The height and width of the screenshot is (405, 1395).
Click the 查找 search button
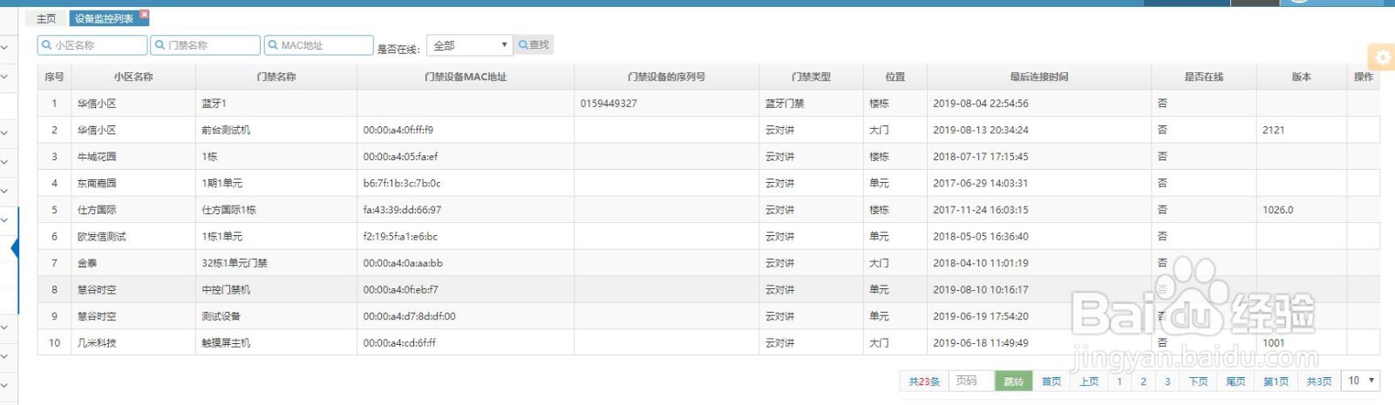pyautogui.click(x=534, y=44)
